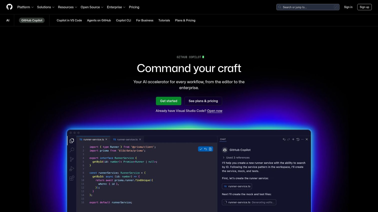The height and width of the screenshot is (212, 378).
Task: Click the green Get started button
Action: pos(169,101)
